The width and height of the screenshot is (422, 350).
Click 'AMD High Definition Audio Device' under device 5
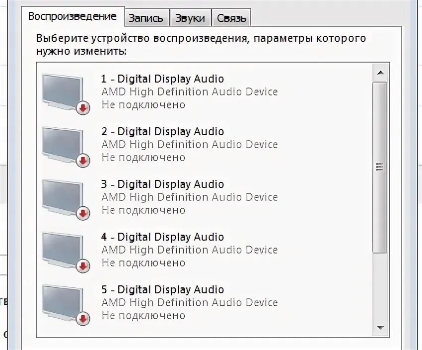[x=190, y=303]
